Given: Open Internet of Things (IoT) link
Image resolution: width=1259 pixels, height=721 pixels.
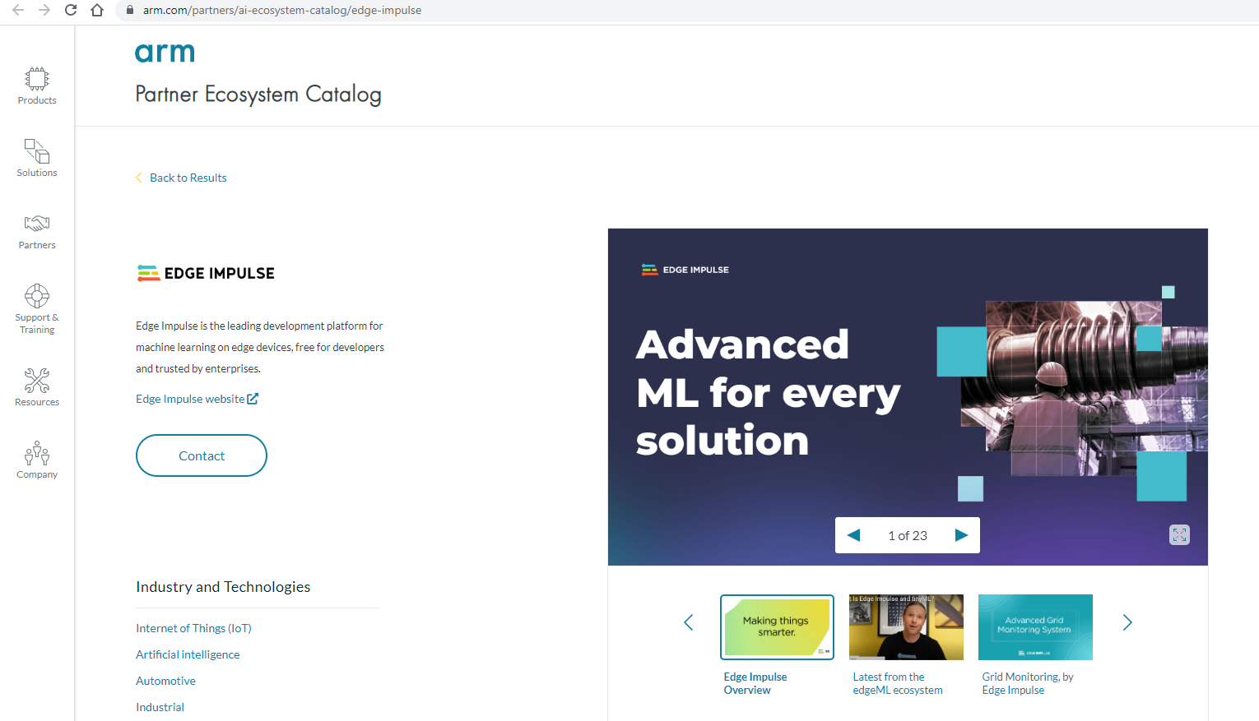Looking at the screenshot, I should (x=193, y=628).
